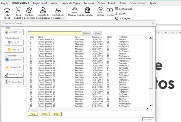Switch to Exibir tab
181x122 pixels.
click(123, 3)
